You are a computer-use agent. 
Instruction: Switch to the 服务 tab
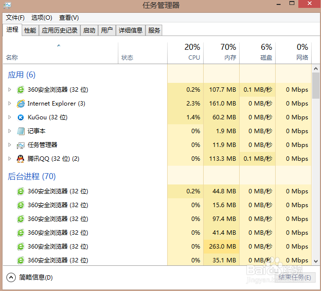[154, 30]
